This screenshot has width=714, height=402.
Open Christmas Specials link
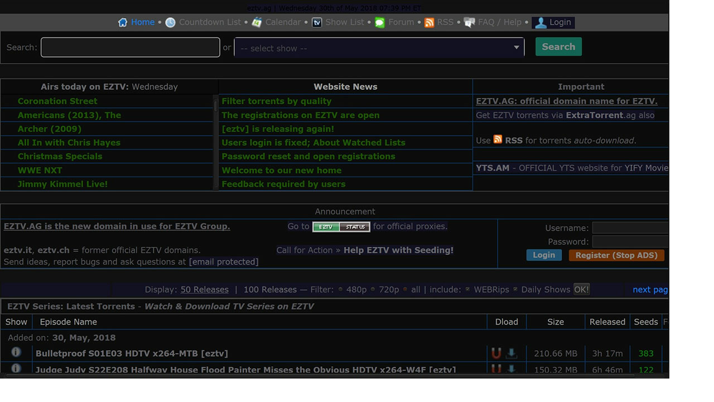click(x=60, y=156)
